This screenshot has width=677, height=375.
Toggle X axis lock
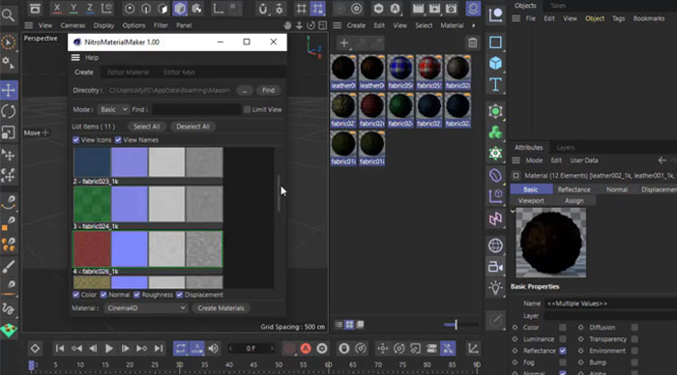coord(57,8)
